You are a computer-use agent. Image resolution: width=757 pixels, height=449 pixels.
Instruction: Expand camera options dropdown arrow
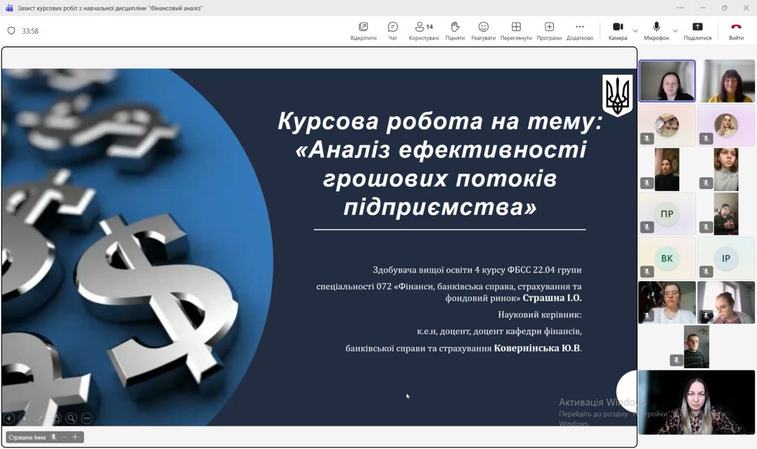[x=635, y=31]
